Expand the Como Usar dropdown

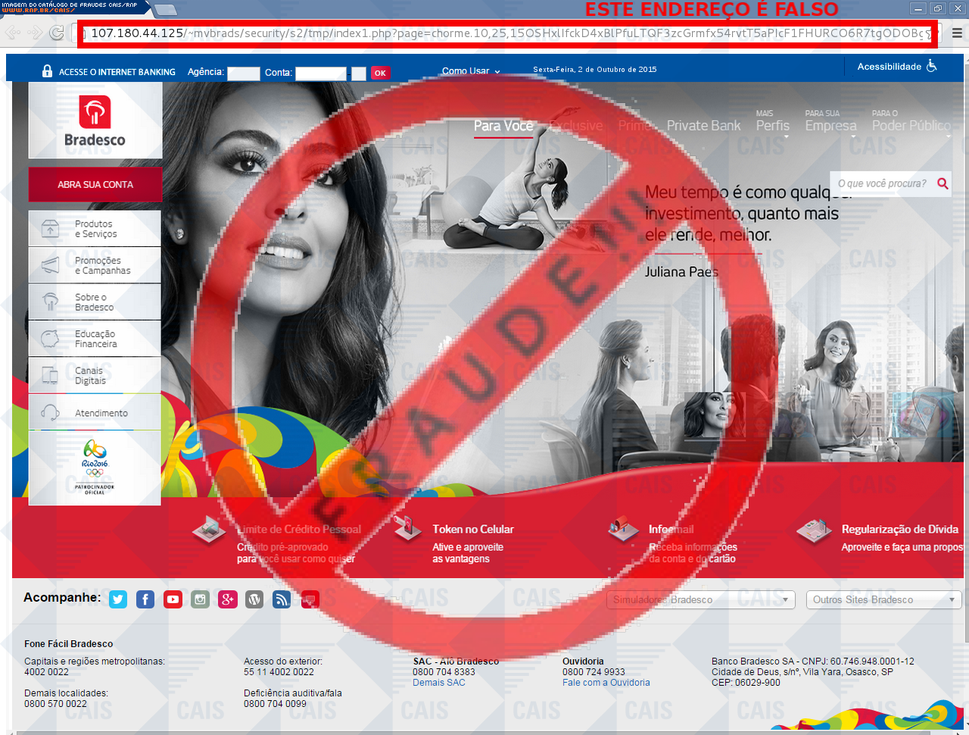[x=471, y=71]
